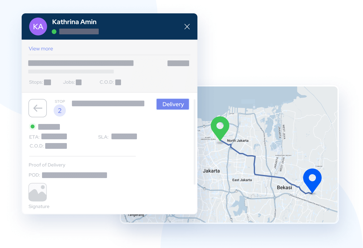363x248 pixels.
Task: Click the green online status dot in header
Action: pyautogui.click(x=54, y=32)
